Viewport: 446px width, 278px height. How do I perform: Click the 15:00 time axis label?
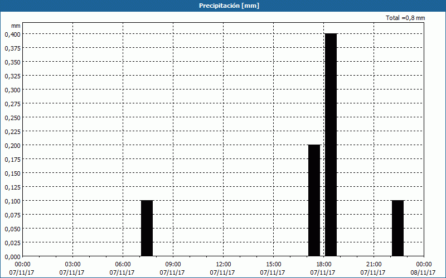pos(273,264)
